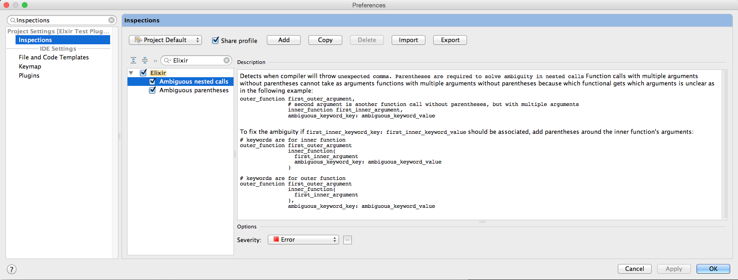The width and height of the screenshot is (738, 280).
Task: Toggle the Share profile checkbox
Action: tap(216, 40)
